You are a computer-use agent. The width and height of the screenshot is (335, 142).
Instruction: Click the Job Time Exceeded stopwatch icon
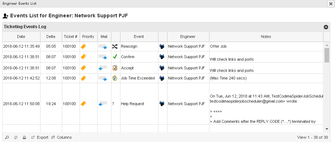click(x=115, y=78)
